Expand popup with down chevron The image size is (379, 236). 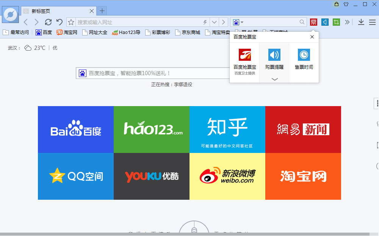(274, 79)
